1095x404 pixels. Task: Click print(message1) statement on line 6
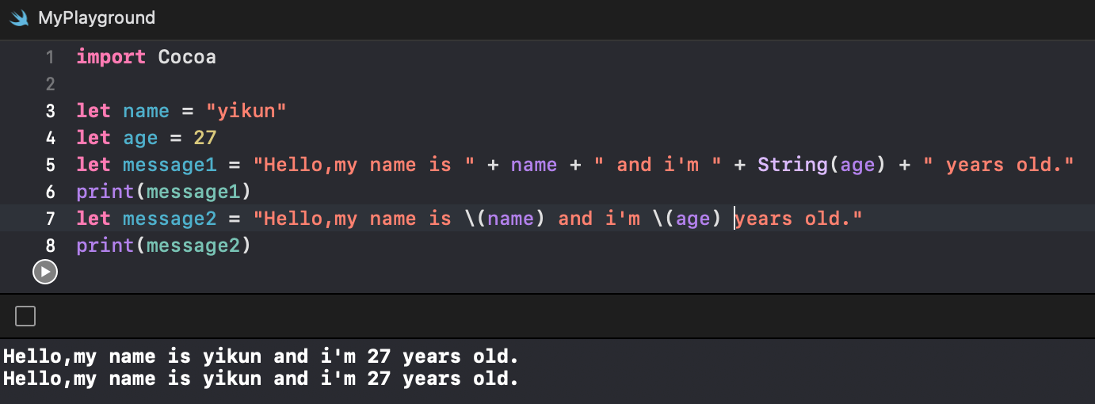[163, 192]
